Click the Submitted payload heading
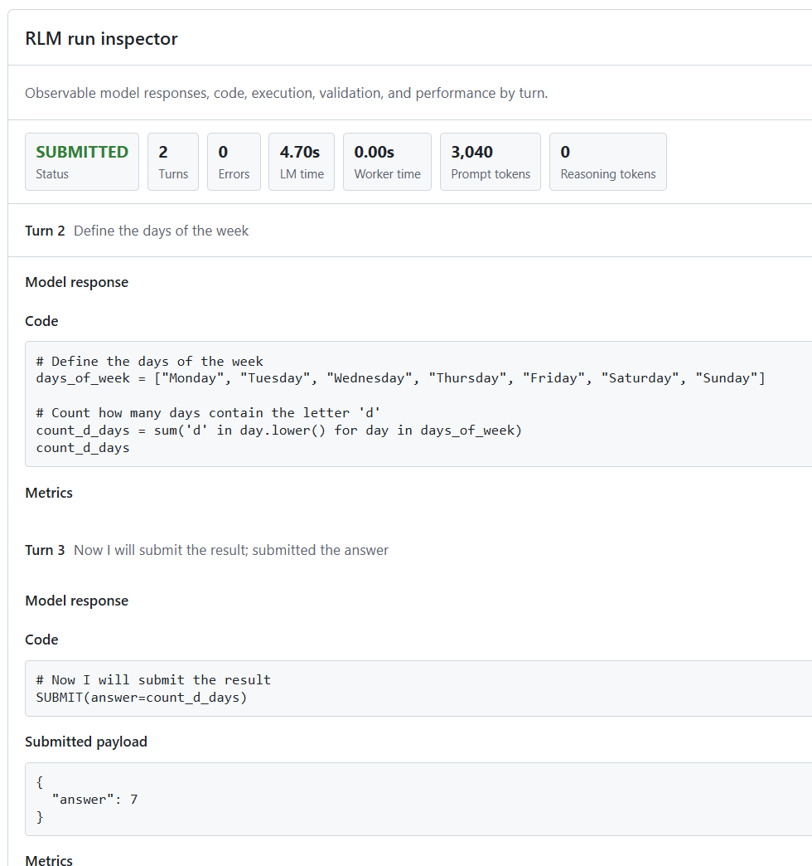 point(86,742)
